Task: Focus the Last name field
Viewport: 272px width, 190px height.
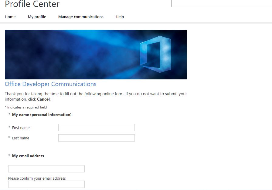Action: pos(97,138)
